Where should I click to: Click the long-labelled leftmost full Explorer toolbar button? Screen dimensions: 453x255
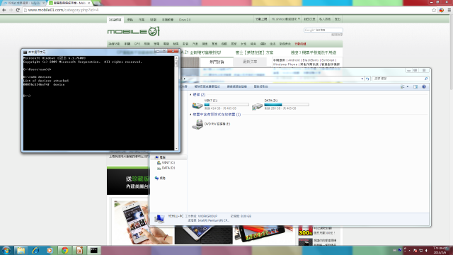(207, 86)
